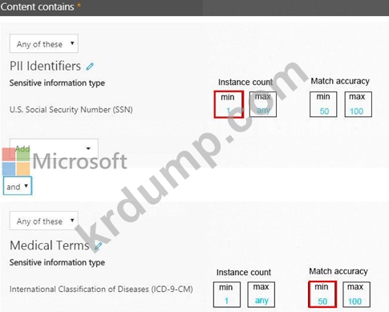Set SSN instance count min field
Image resolution: width=389 pixels, height=312 pixels.
coord(229,104)
